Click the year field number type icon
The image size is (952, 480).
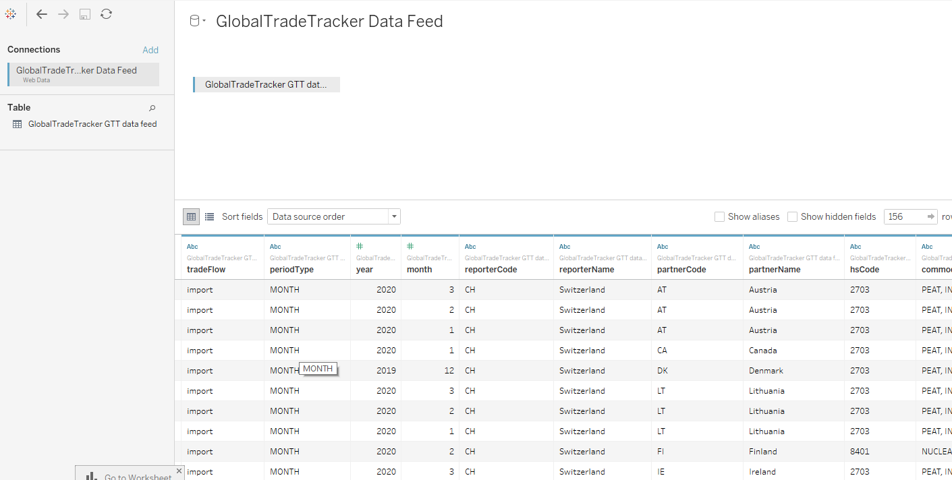[360, 247]
